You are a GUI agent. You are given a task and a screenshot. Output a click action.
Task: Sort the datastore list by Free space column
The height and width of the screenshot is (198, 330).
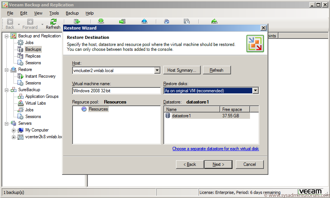(x=235, y=109)
